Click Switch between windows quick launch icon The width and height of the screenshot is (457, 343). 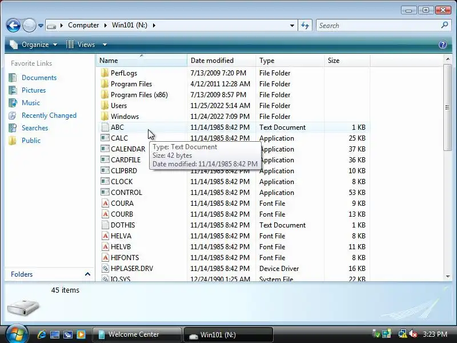coord(68,334)
